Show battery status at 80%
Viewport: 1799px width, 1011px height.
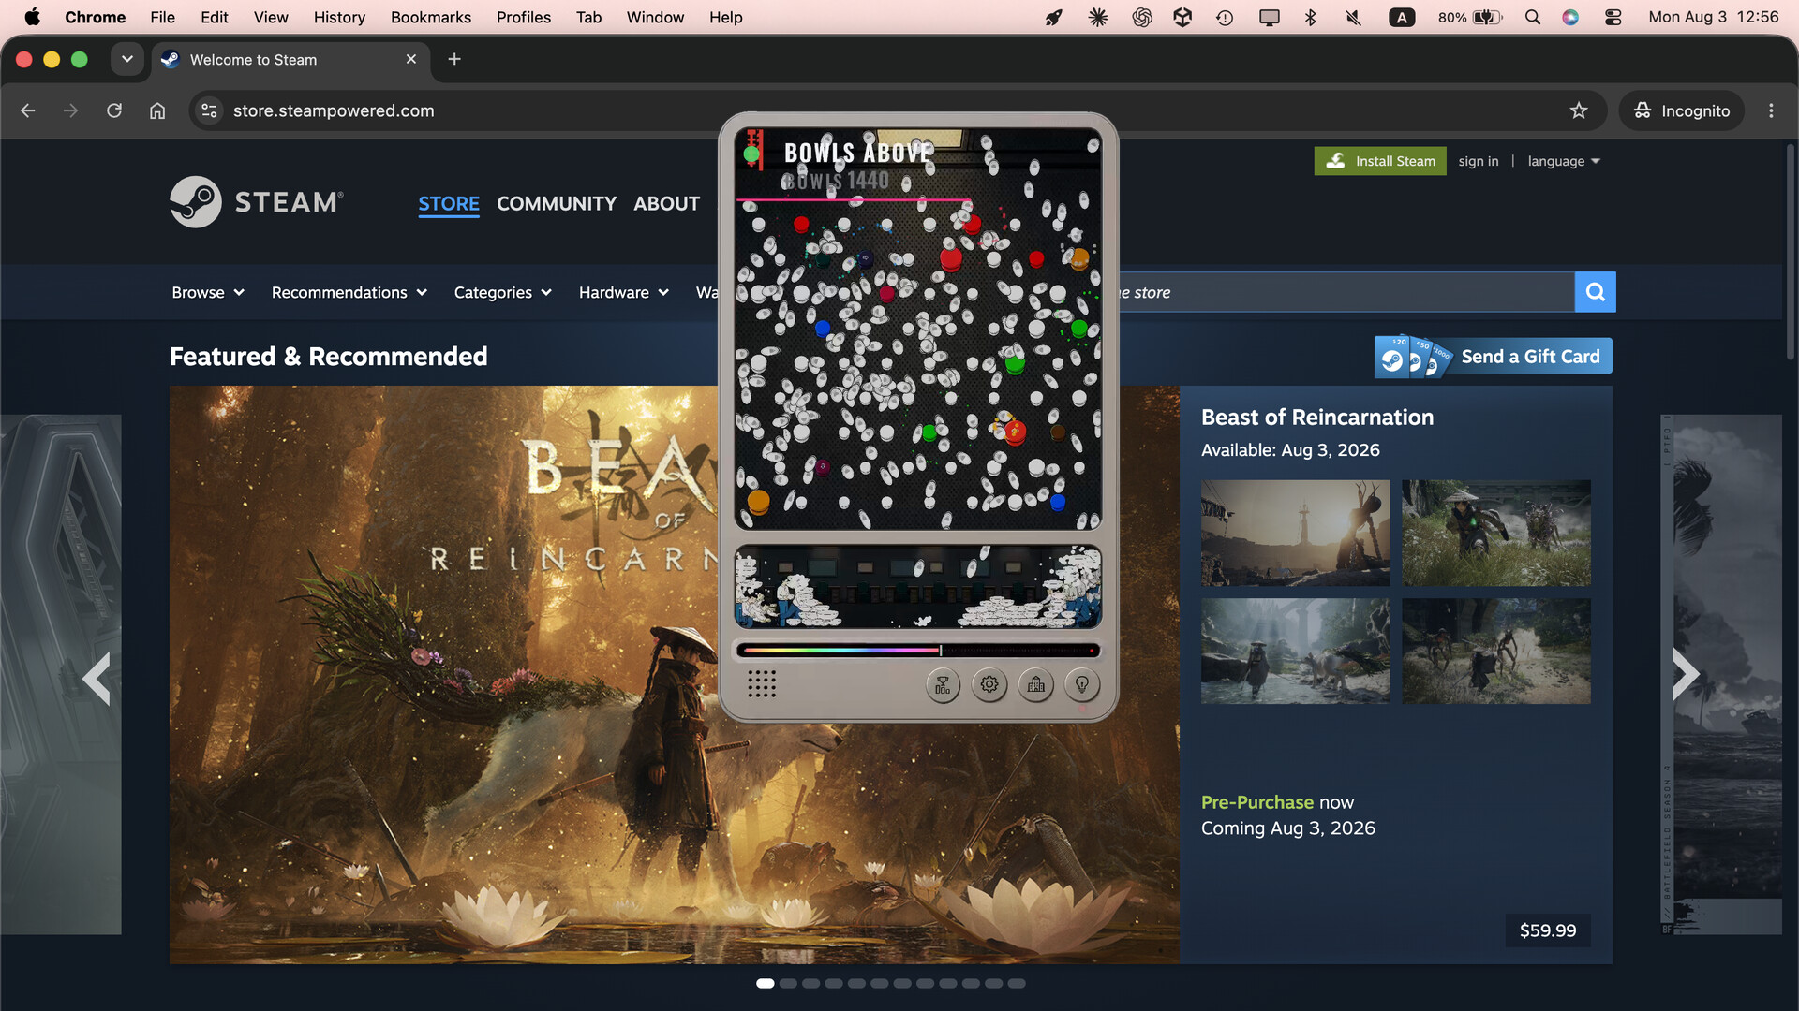[1470, 17]
